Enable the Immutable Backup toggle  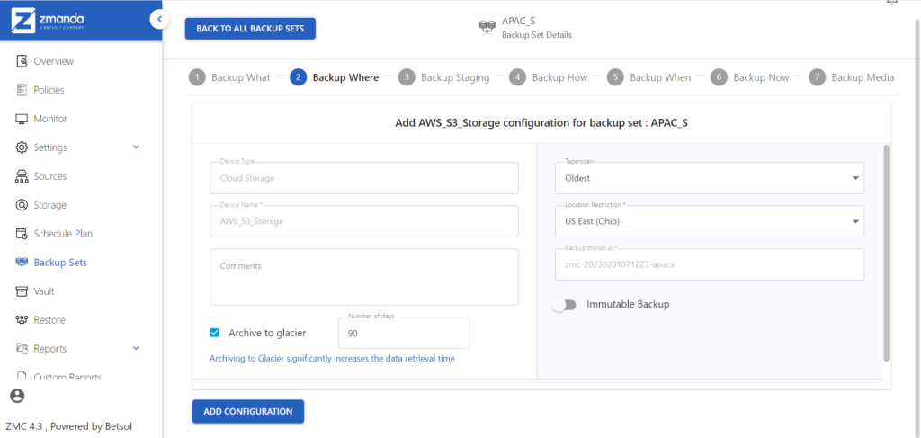[x=565, y=305]
